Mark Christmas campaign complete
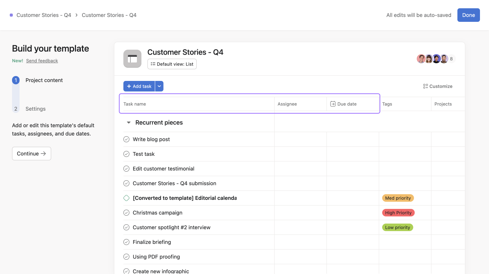The width and height of the screenshot is (489, 274). pos(126,213)
